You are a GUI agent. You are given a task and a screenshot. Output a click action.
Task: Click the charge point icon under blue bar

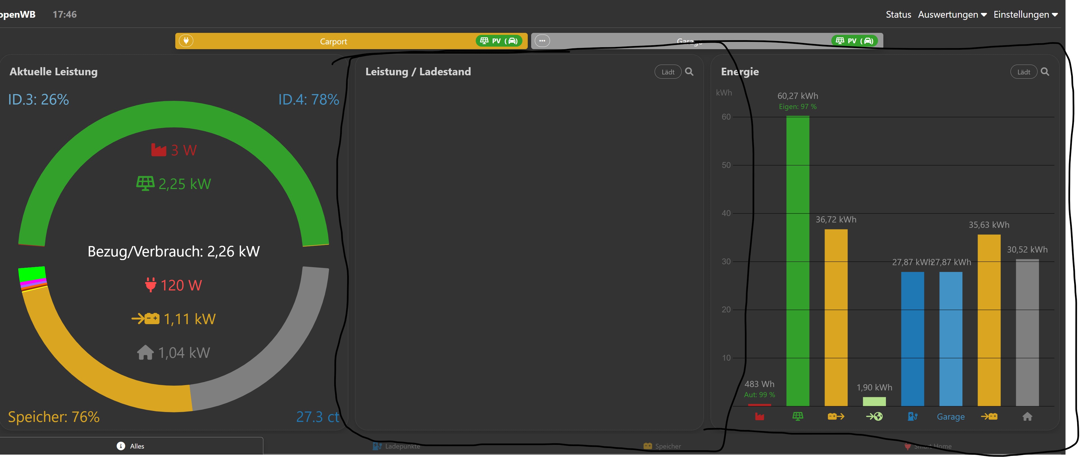912,416
